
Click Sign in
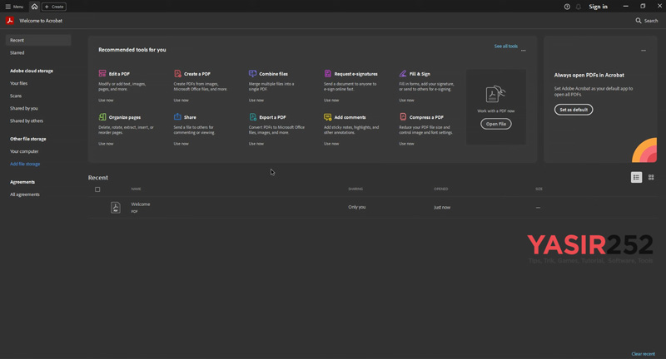coord(598,7)
